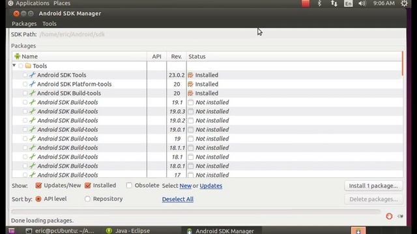Click wrench icon of Build-tools rev 18.1.1
The width and height of the screenshot is (417, 234).
[33, 148]
